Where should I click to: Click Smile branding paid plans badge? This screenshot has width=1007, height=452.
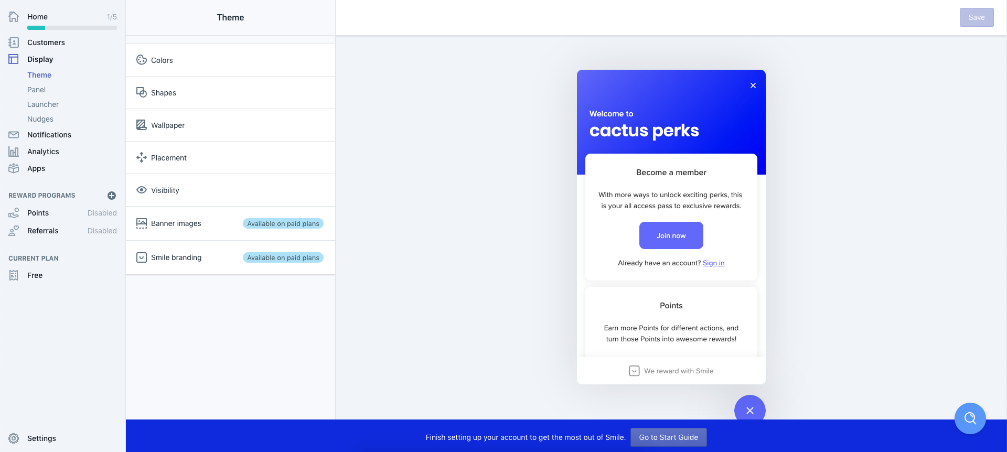coord(283,257)
